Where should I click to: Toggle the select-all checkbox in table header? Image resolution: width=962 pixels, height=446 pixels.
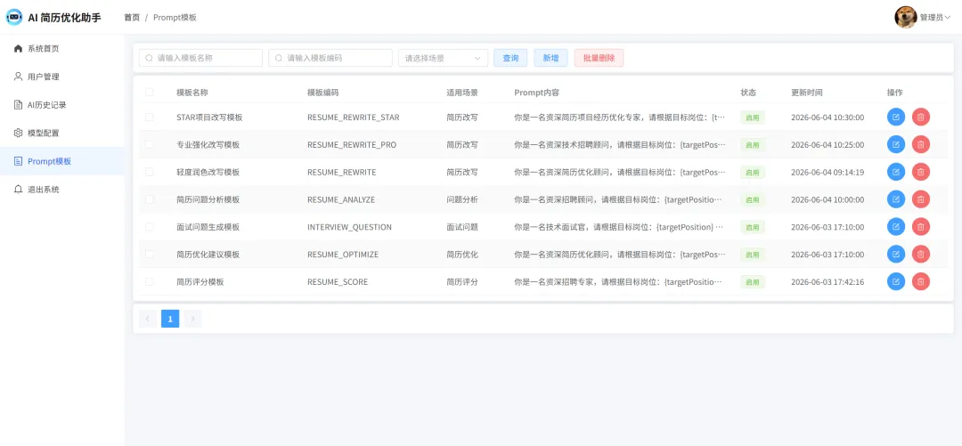(x=149, y=93)
